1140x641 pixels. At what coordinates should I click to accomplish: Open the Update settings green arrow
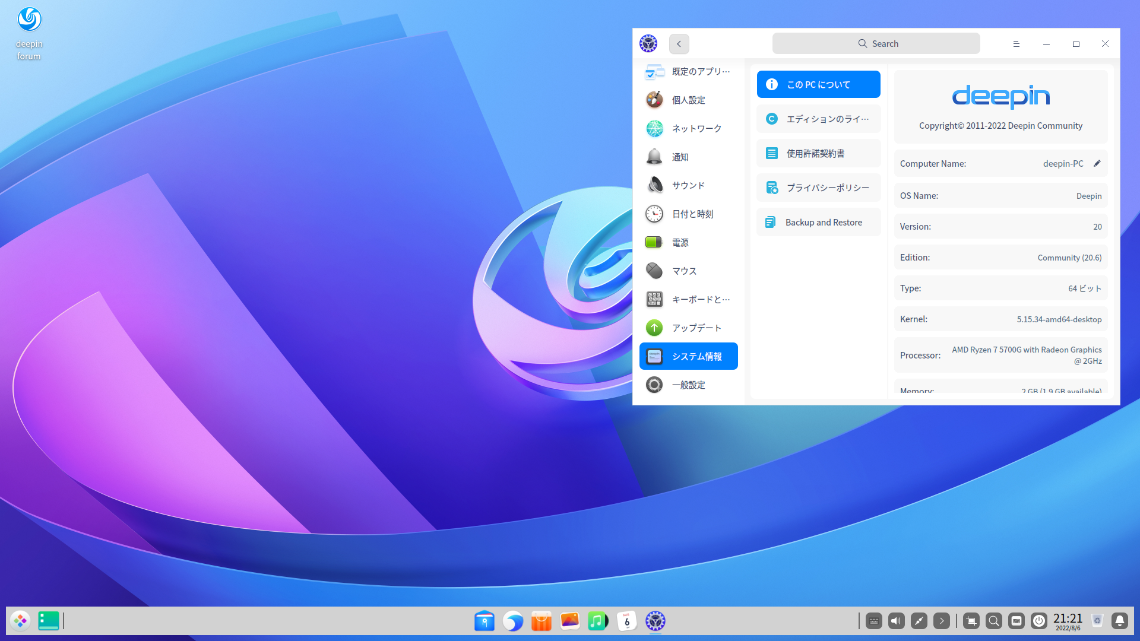click(654, 328)
